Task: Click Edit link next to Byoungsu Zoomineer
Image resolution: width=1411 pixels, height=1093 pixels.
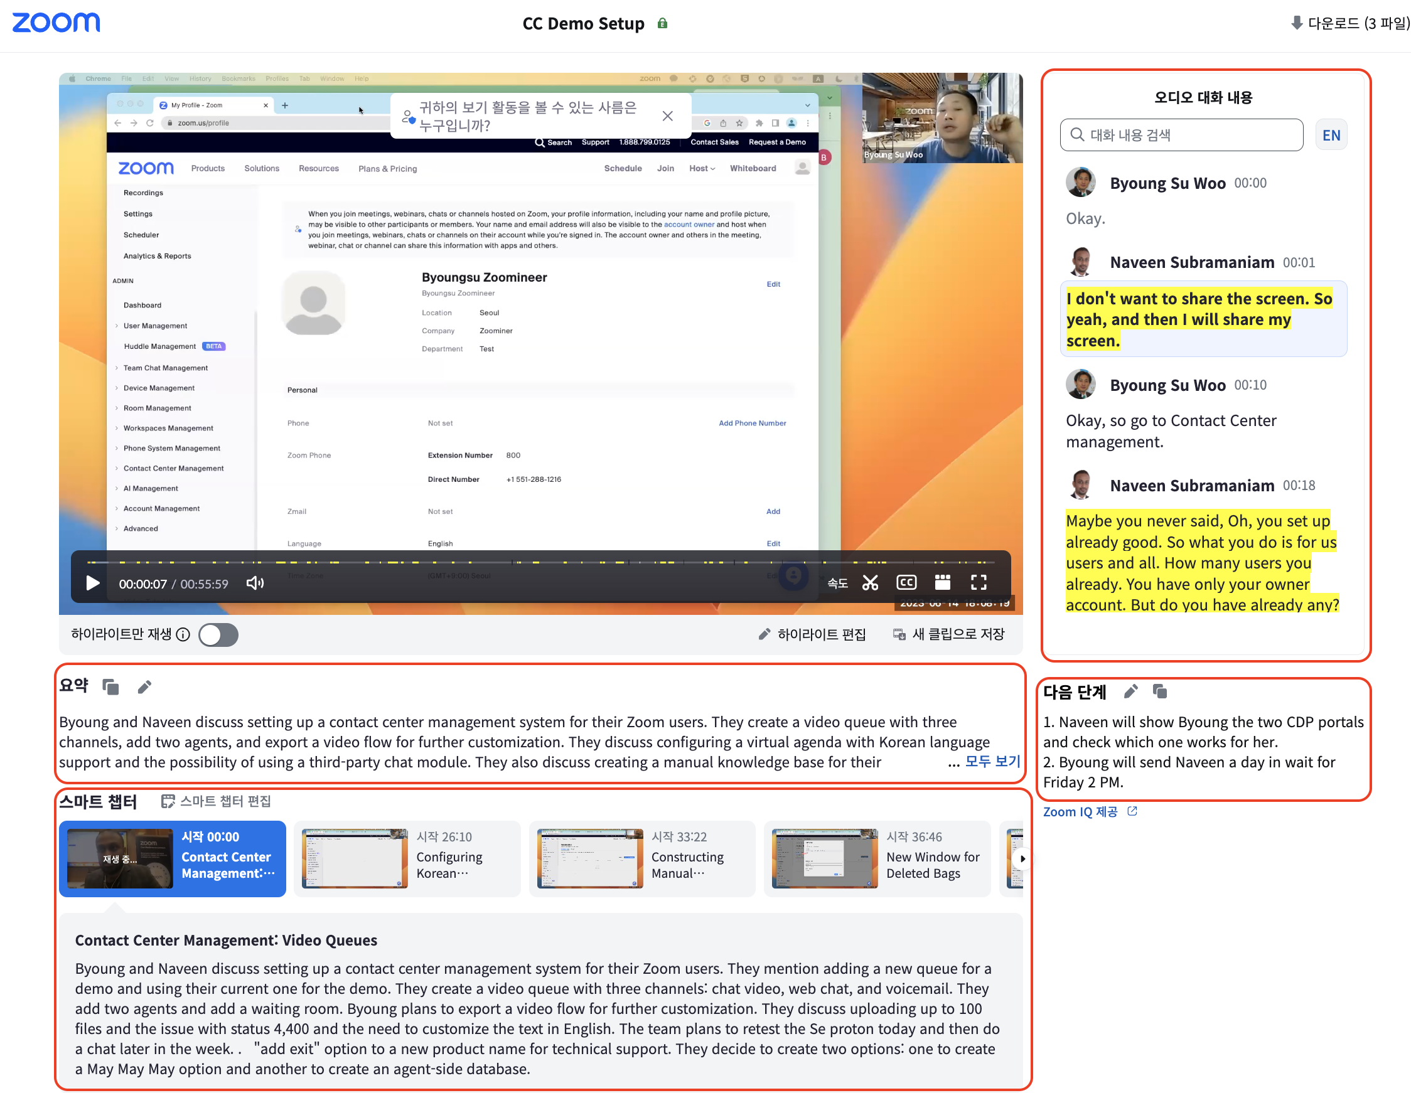Action: pos(773,284)
